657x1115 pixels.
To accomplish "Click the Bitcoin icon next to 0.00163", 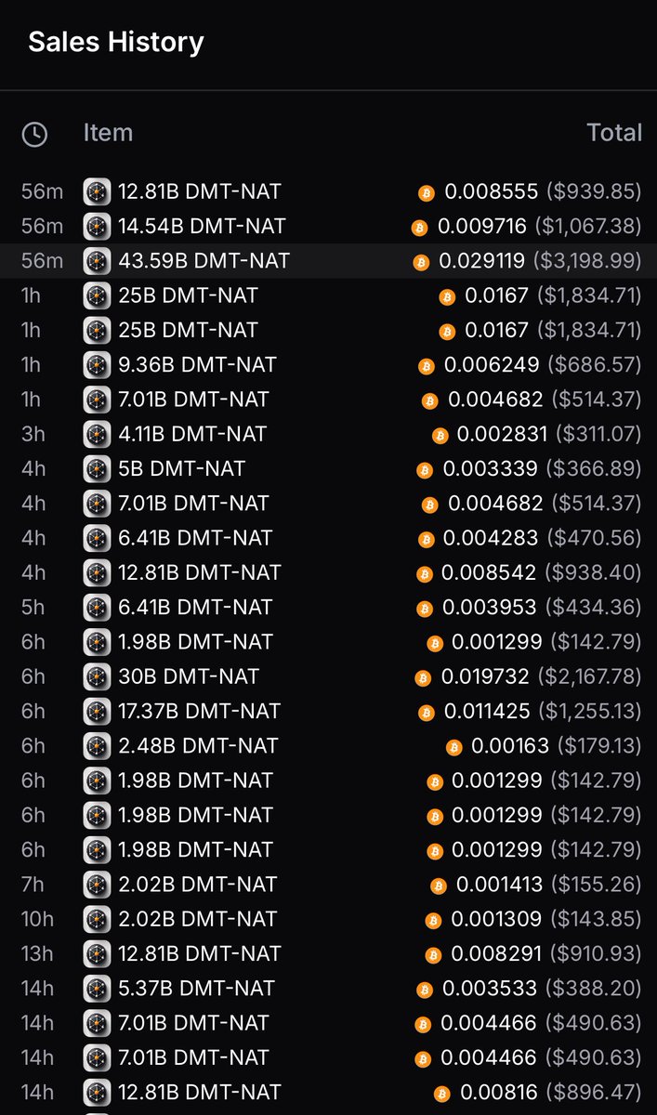I will pyautogui.click(x=453, y=747).
